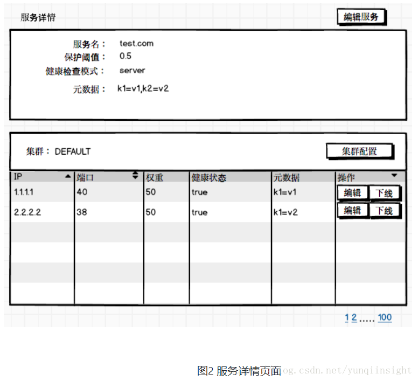
Task: Click the 集群 label
Action: [x=38, y=151]
